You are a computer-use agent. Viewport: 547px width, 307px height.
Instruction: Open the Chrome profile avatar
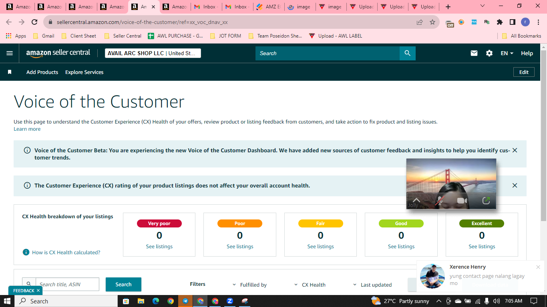point(525,22)
